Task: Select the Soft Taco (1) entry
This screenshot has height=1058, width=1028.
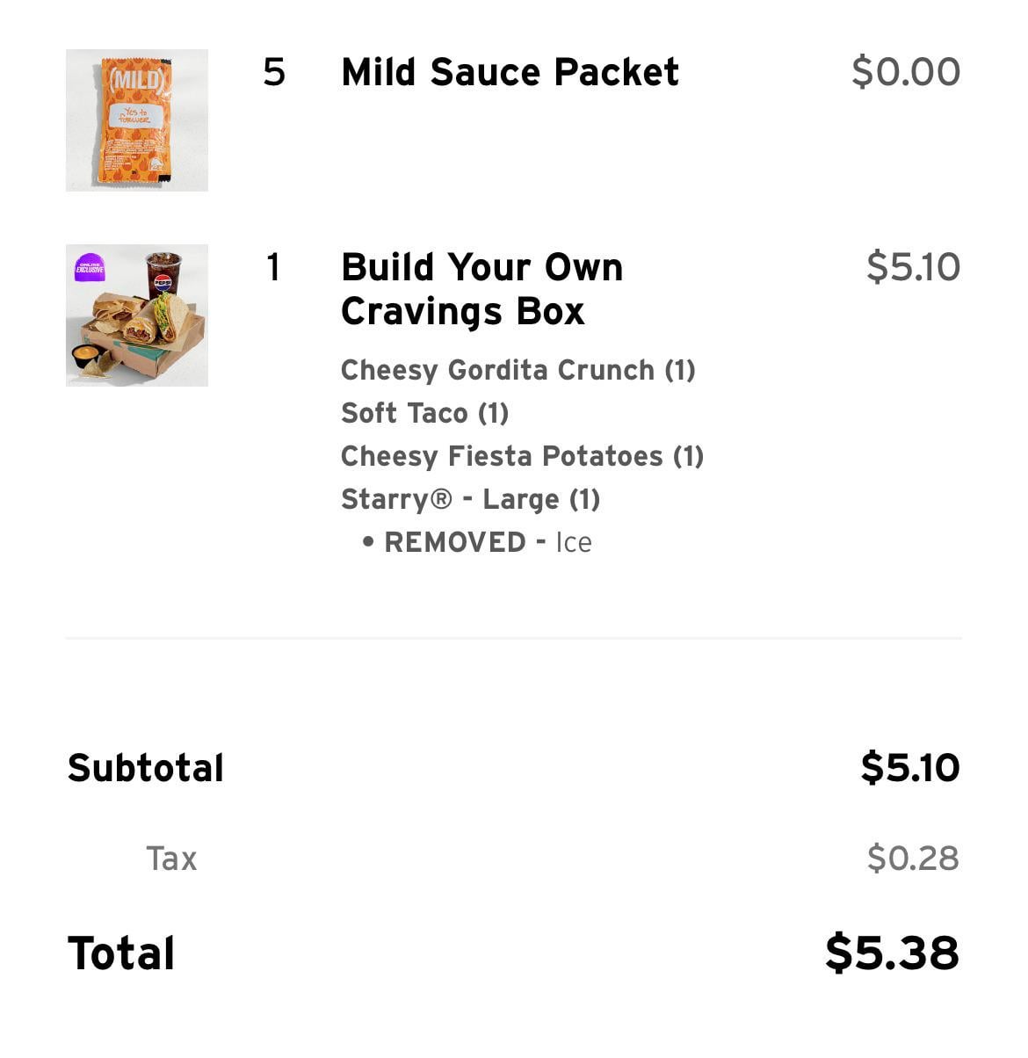Action: [x=424, y=413]
